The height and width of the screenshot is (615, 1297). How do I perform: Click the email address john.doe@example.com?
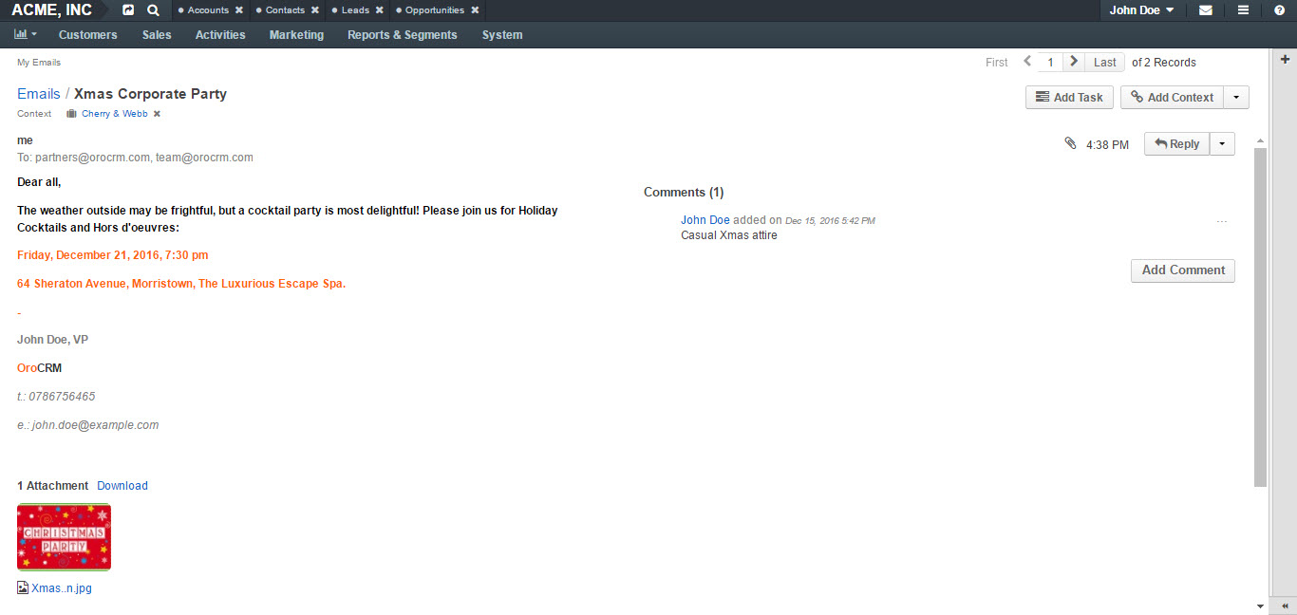click(x=96, y=425)
